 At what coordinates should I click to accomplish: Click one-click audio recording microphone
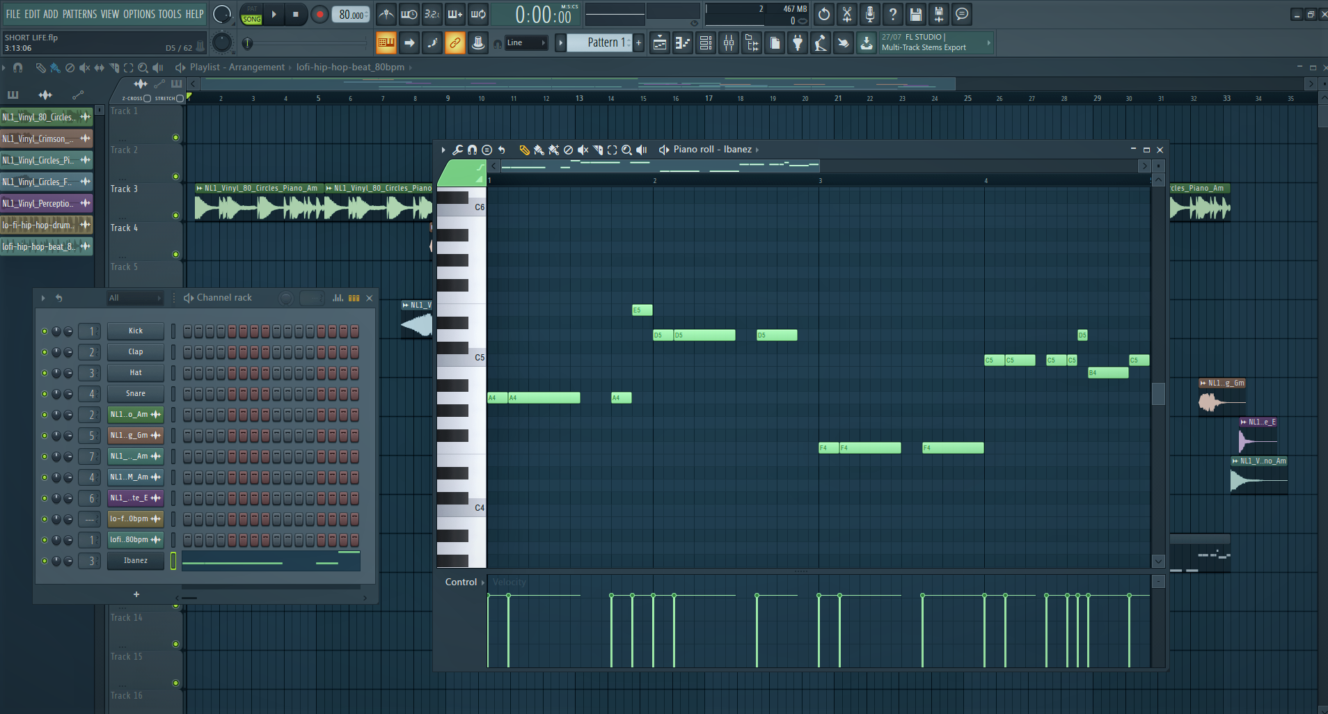870,14
